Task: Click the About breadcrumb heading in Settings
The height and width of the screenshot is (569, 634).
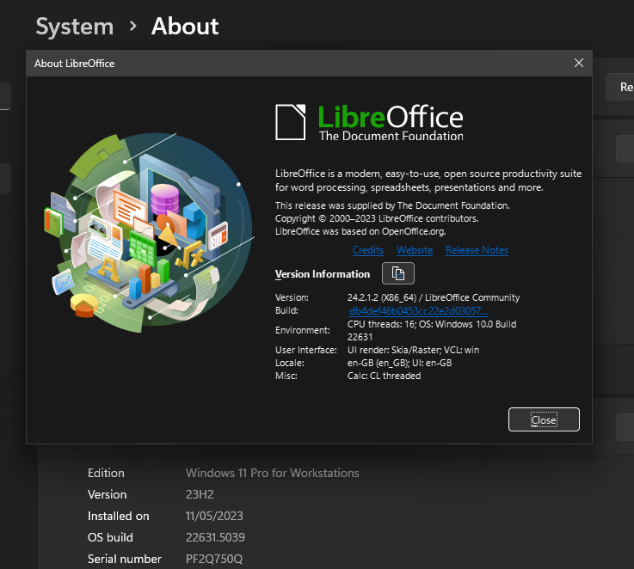Action: coord(185,27)
